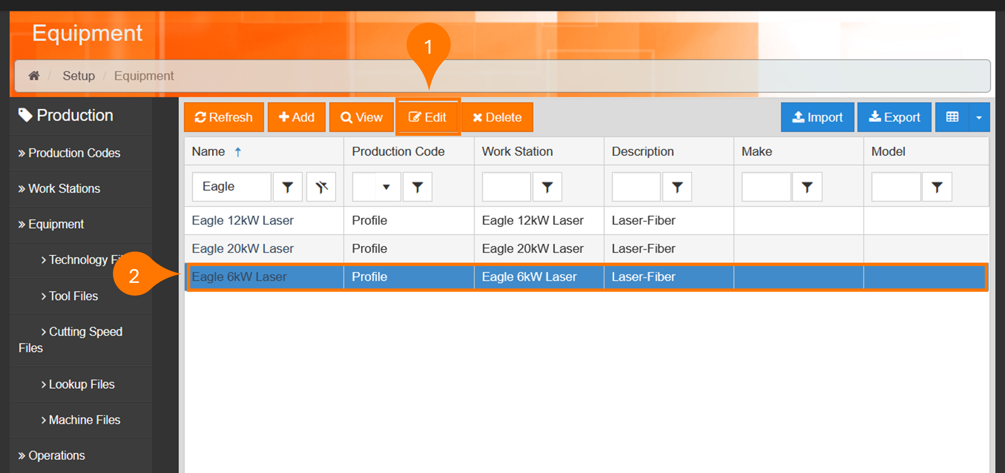Open the grid view columns button
The height and width of the screenshot is (473, 1005).
[x=952, y=117]
